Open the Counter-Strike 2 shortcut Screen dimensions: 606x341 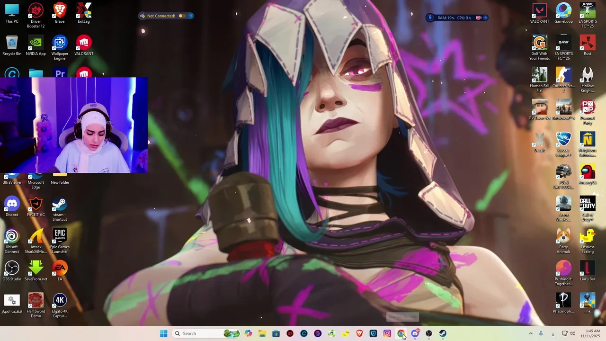[563, 80]
